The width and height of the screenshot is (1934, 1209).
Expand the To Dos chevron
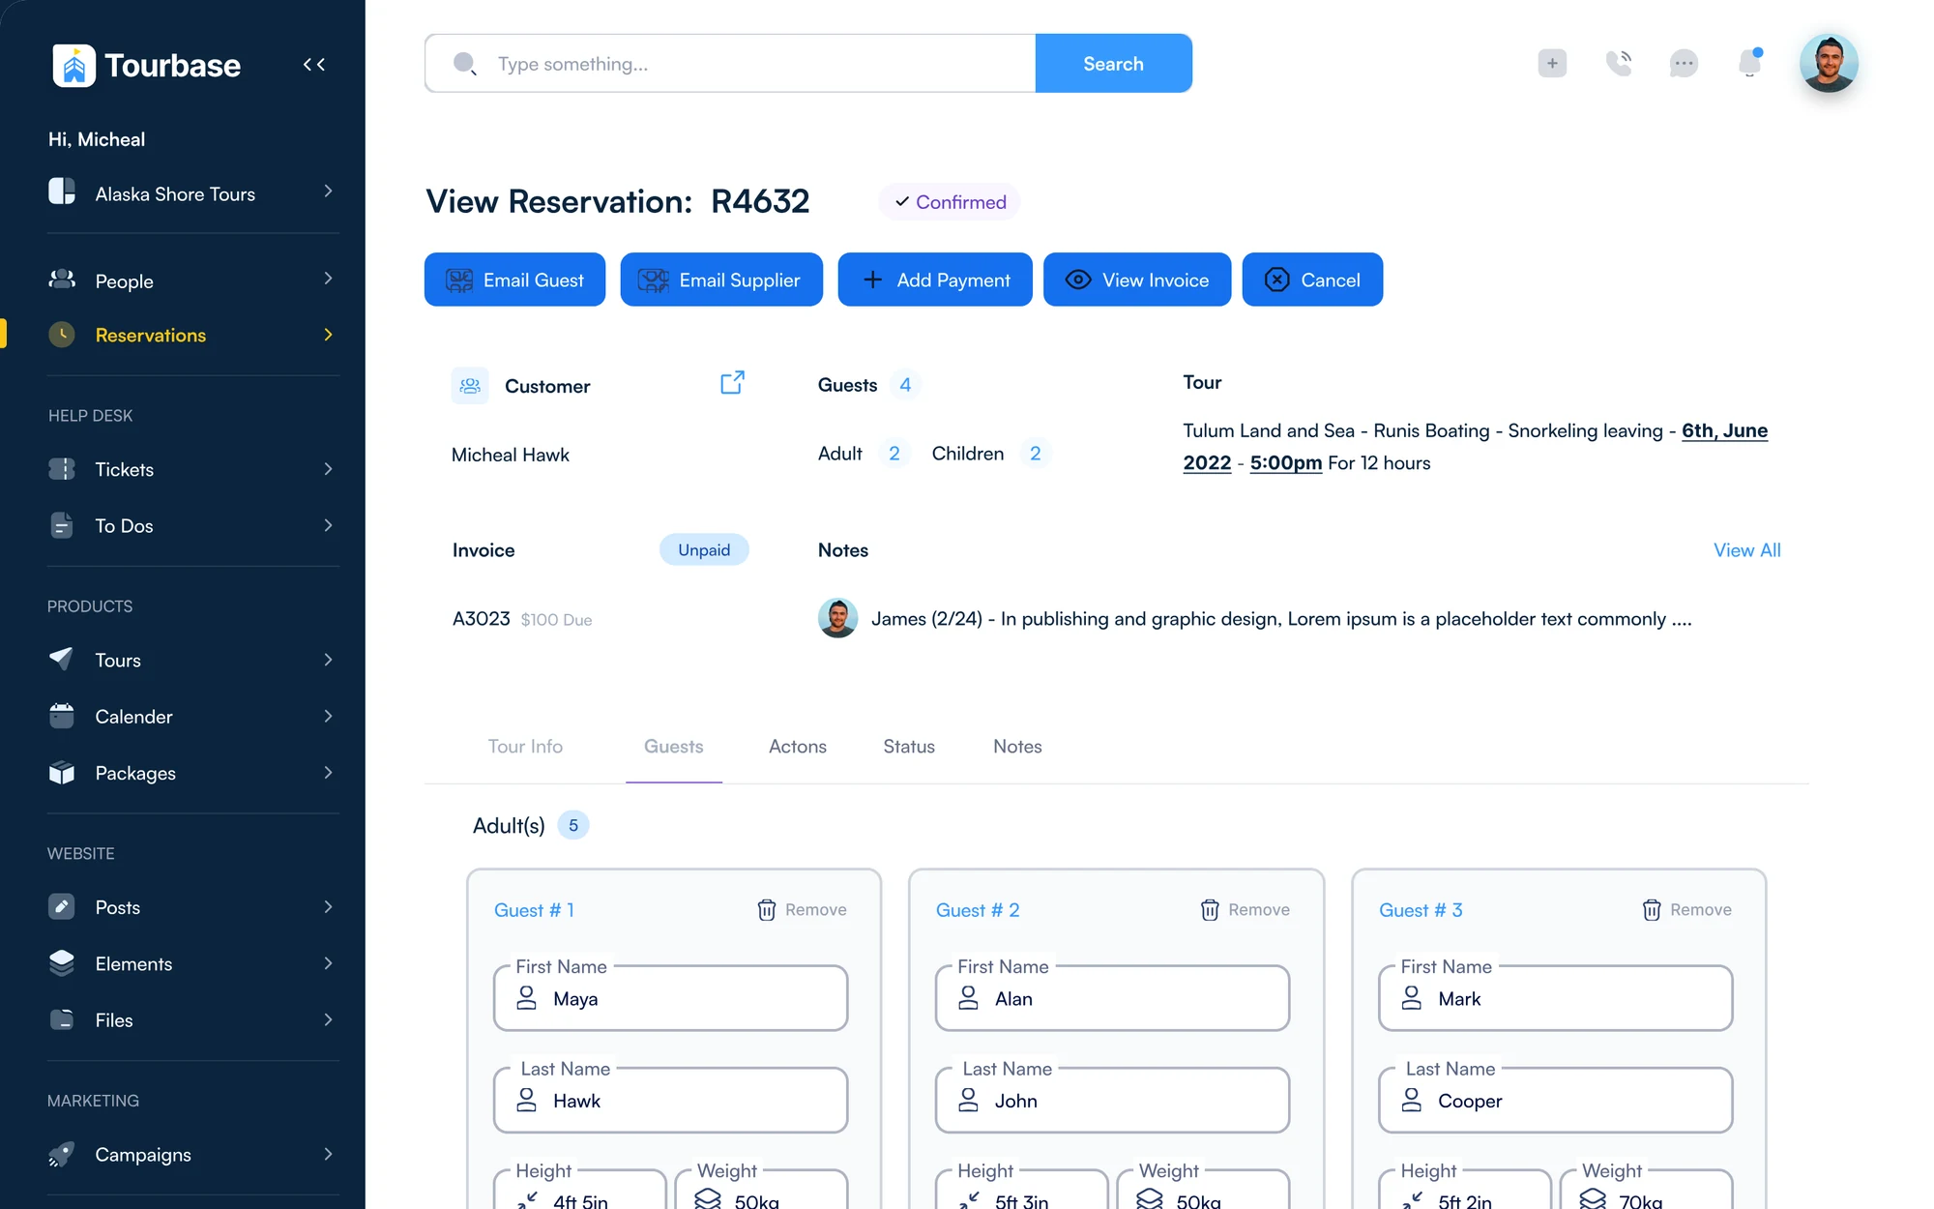pyautogui.click(x=328, y=525)
